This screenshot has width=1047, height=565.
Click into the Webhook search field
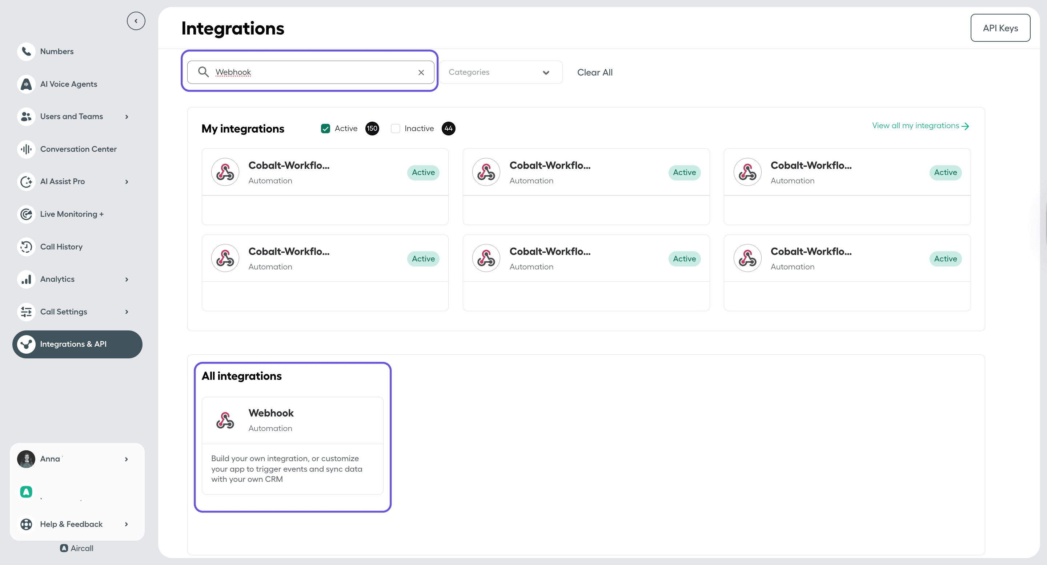[x=313, y=72]
